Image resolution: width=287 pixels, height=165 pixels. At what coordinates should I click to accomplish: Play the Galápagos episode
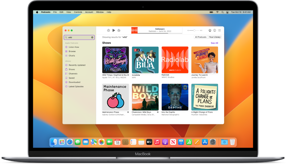pyautogui.click(x=114, y=30)
